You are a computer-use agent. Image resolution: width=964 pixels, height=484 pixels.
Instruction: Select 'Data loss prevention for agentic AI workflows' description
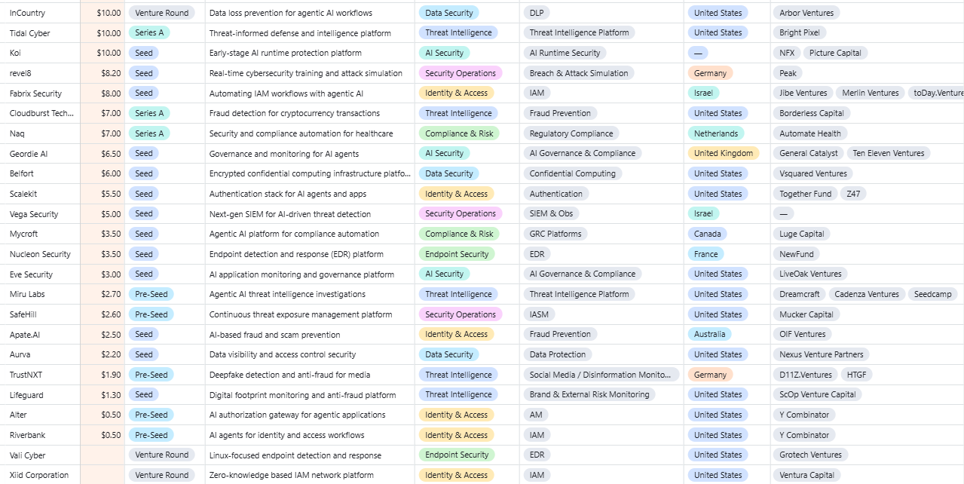point(291,13)
